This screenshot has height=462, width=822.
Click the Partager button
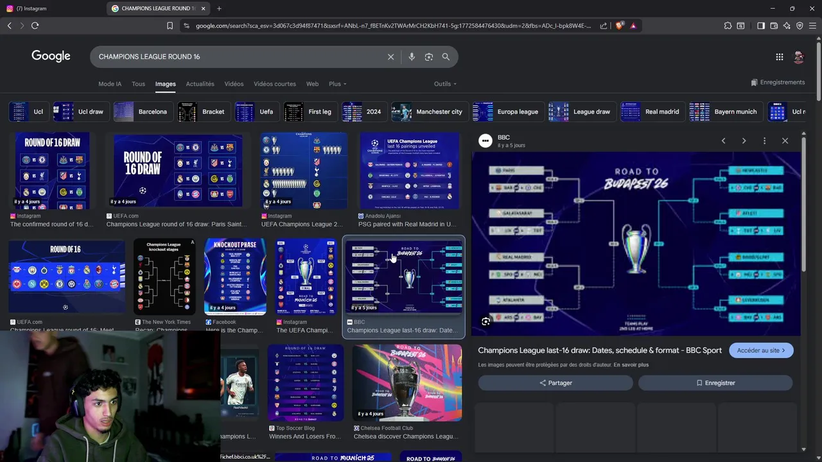point(555,383)
